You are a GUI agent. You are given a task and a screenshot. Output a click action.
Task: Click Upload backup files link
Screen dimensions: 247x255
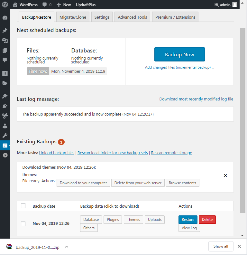click(57, 153)
